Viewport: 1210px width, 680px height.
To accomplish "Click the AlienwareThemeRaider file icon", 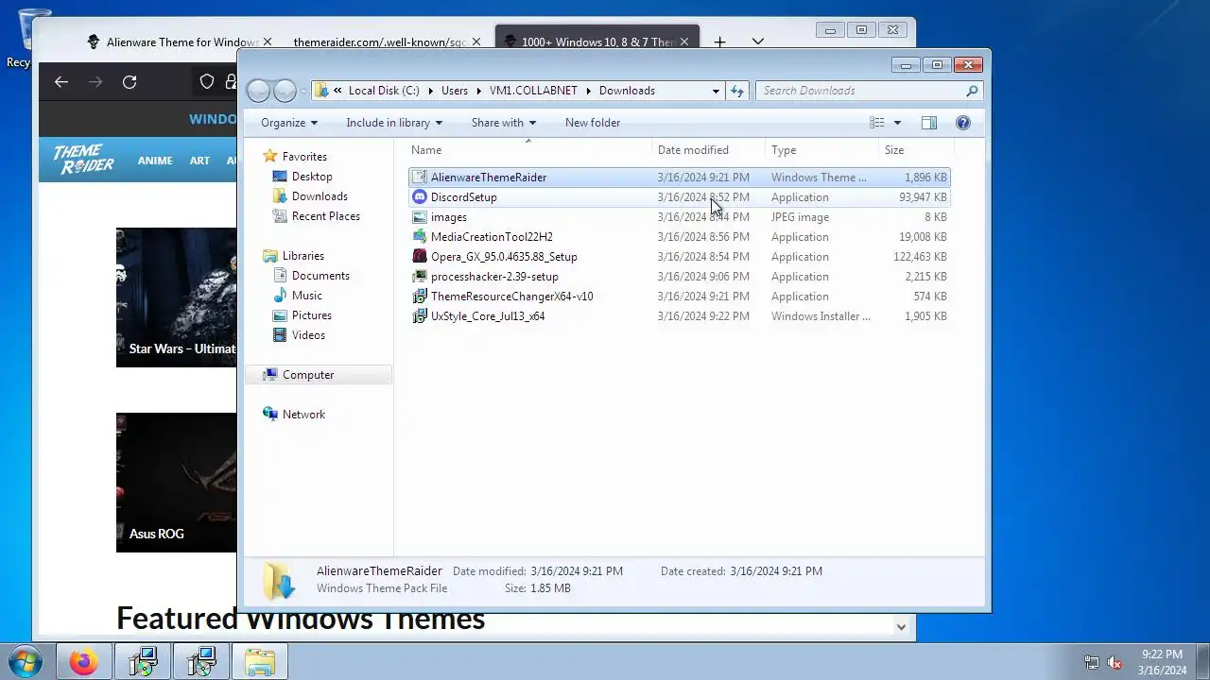I will point(420,178).
